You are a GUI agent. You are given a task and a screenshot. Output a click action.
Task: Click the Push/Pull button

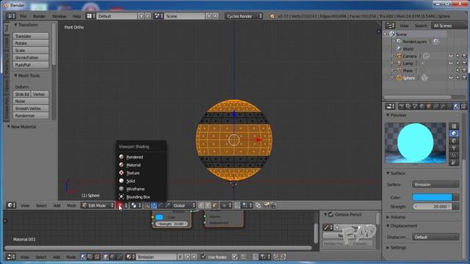point(31,65)
